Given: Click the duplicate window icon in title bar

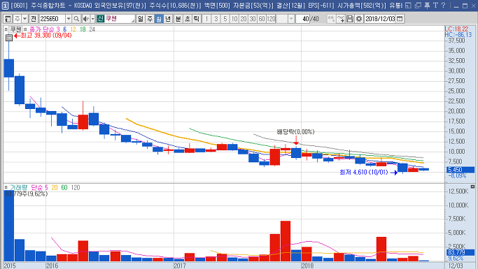Looking at the screenshot, I should [x=418, y=5].
